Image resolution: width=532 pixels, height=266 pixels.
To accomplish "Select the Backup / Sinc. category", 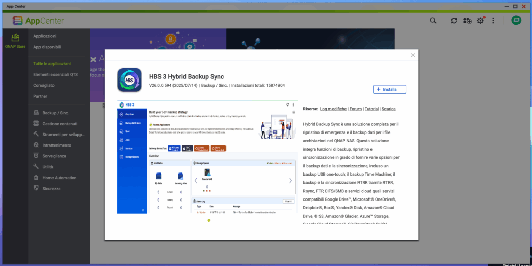I will point(56,113).
